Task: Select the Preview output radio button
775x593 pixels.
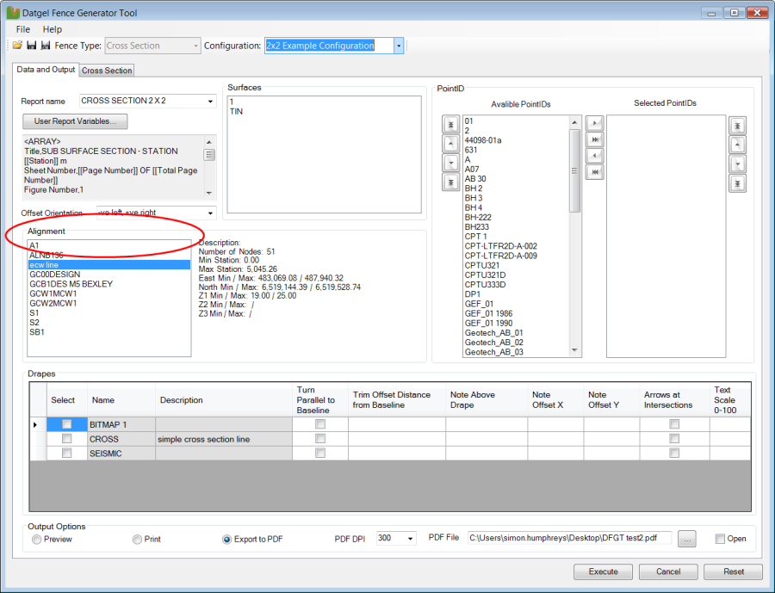Action: coord(36,540)
